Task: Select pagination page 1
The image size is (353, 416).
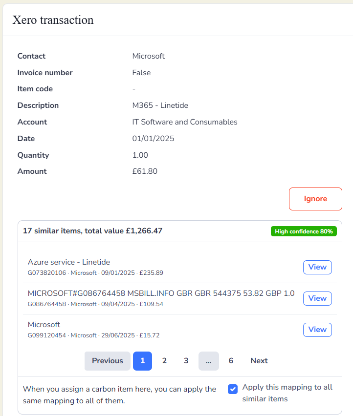Action: [x=142, y=361]
